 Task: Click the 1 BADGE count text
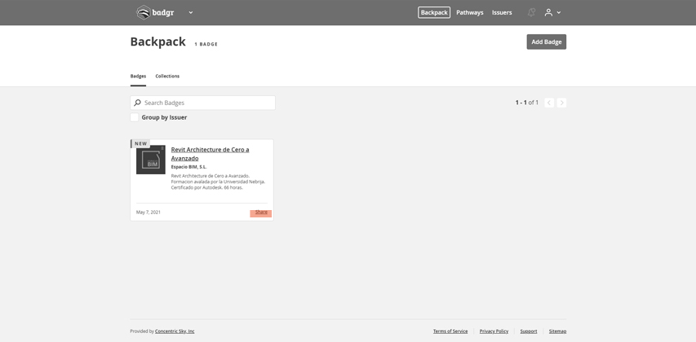pos(206,44)
